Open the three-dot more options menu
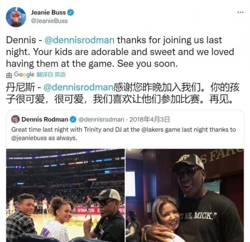Viewport: 250px width, 242px height. tap(240, 12)
